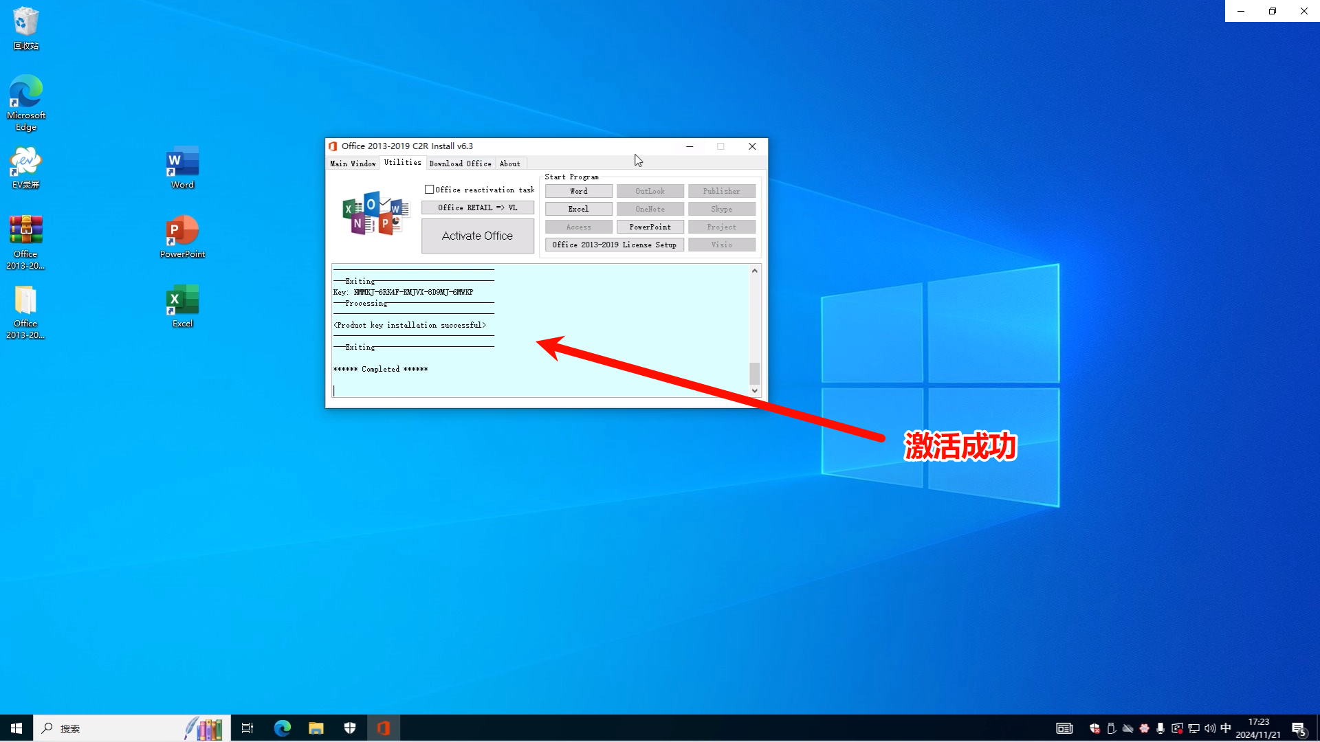Switch to the About tab
The image size is (1320, 742).
(509, 164)
